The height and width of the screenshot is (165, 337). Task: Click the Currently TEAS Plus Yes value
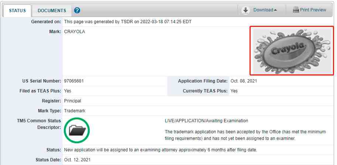tap(234, 91)
